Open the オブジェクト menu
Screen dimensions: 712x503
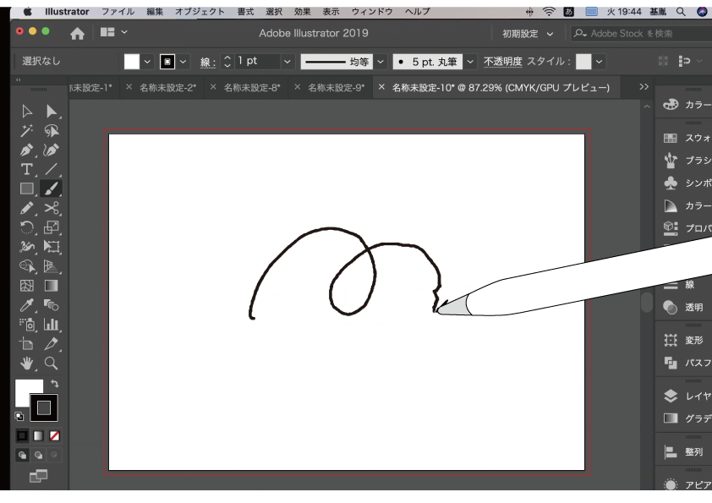pos(200,12)
